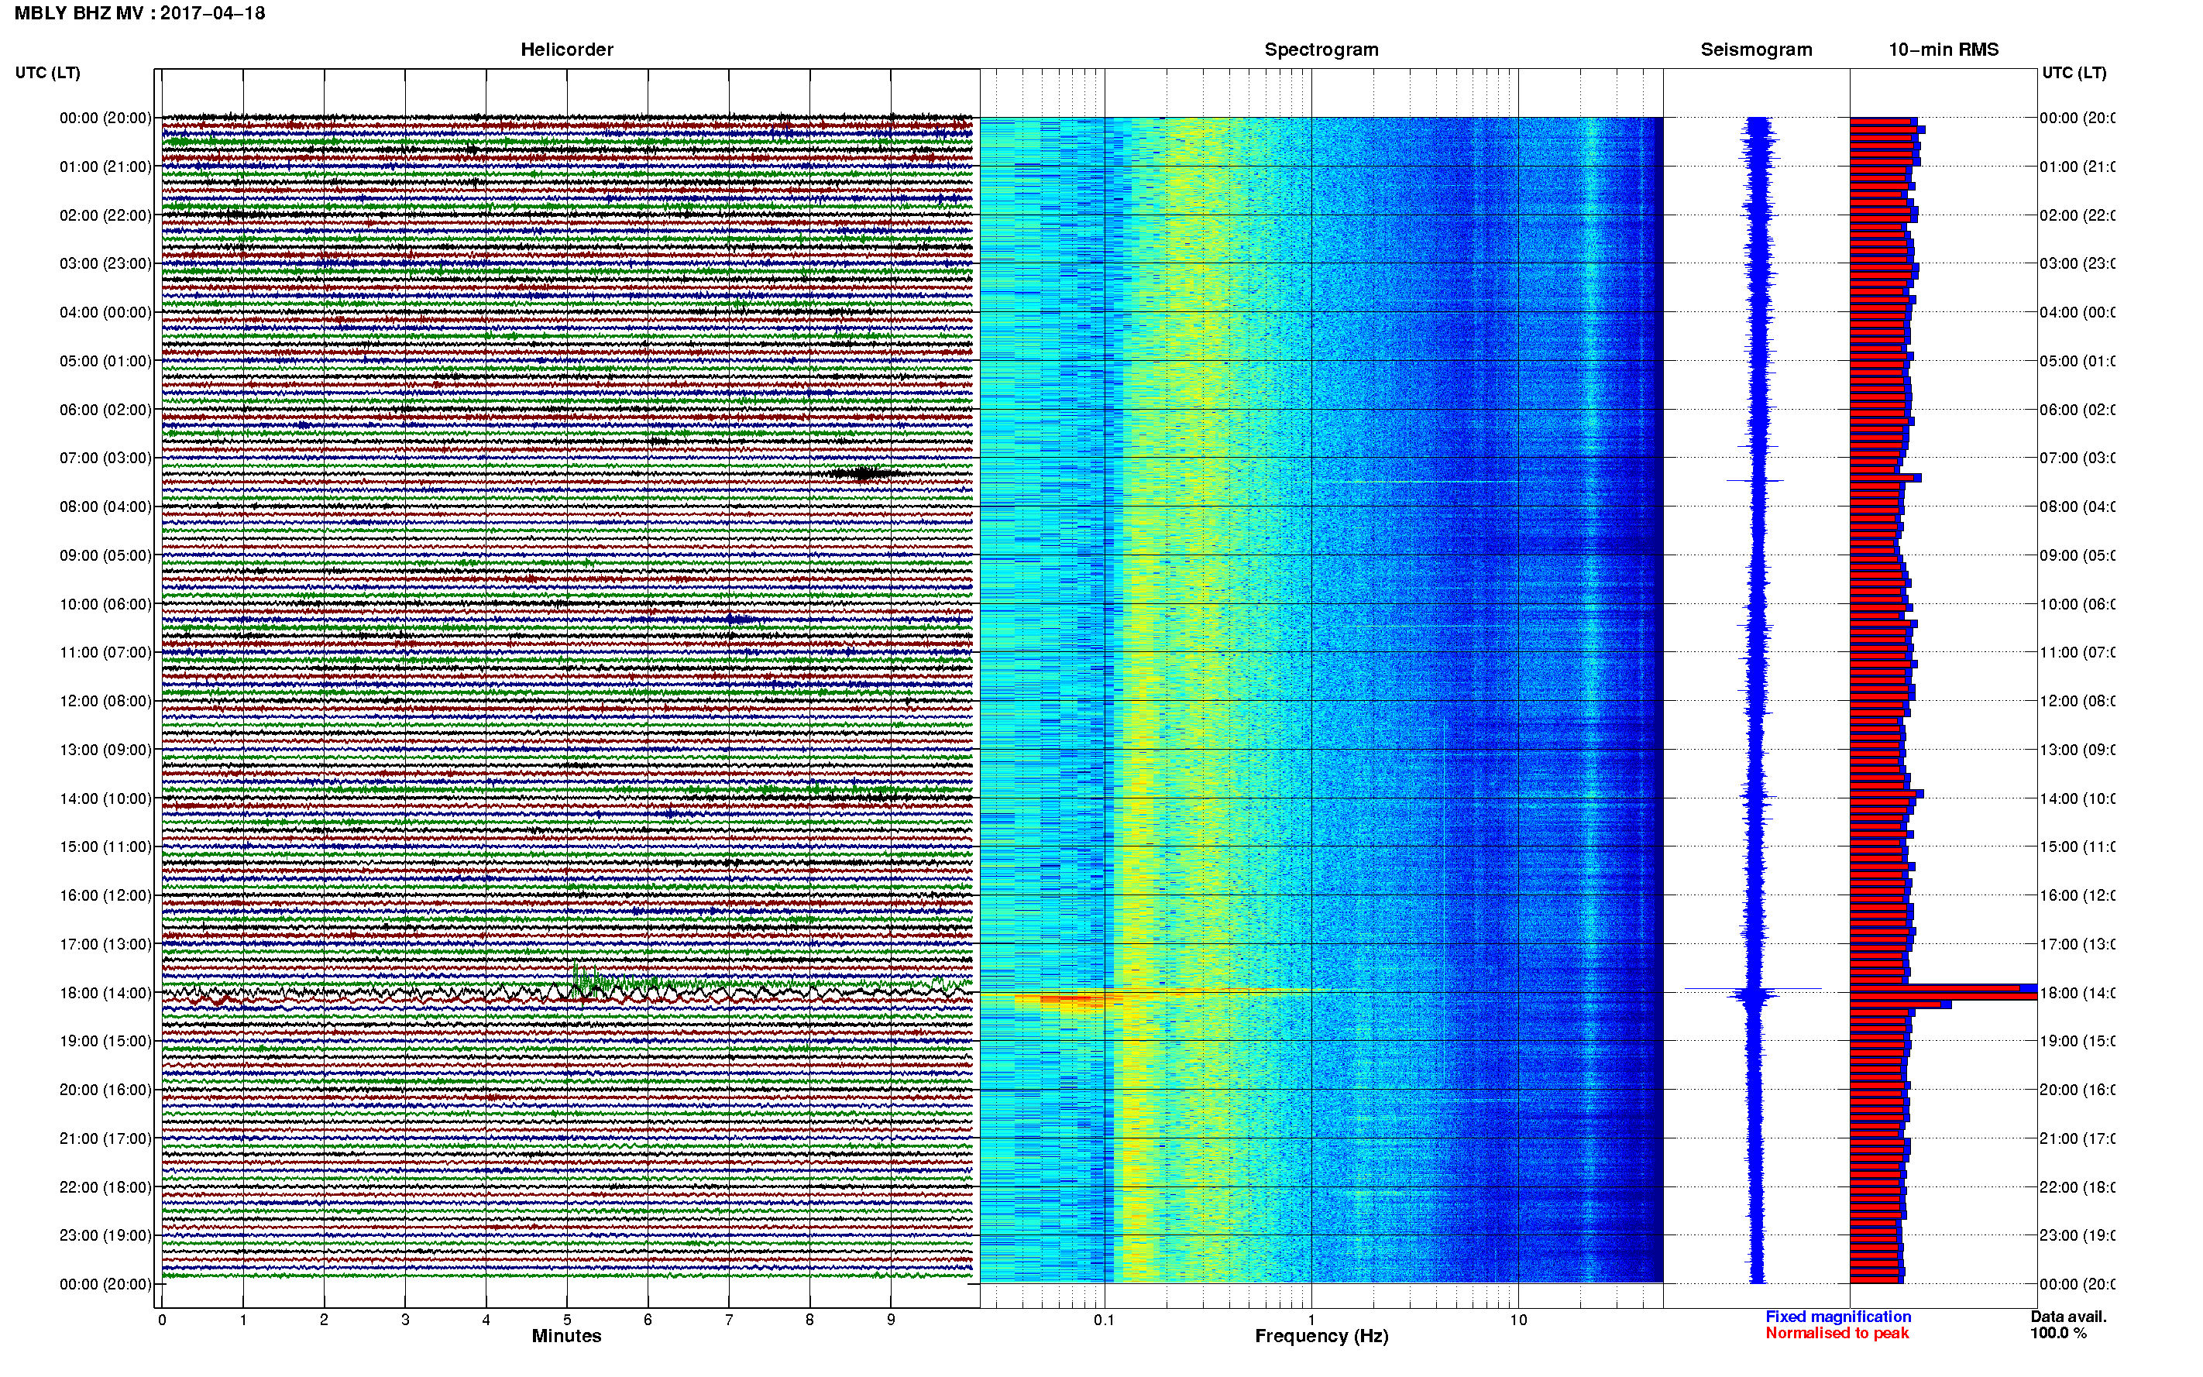Click the 'Frequency (Hz)' axis label
The image size is (2203, 1377).
(x=1321, y=1336)
